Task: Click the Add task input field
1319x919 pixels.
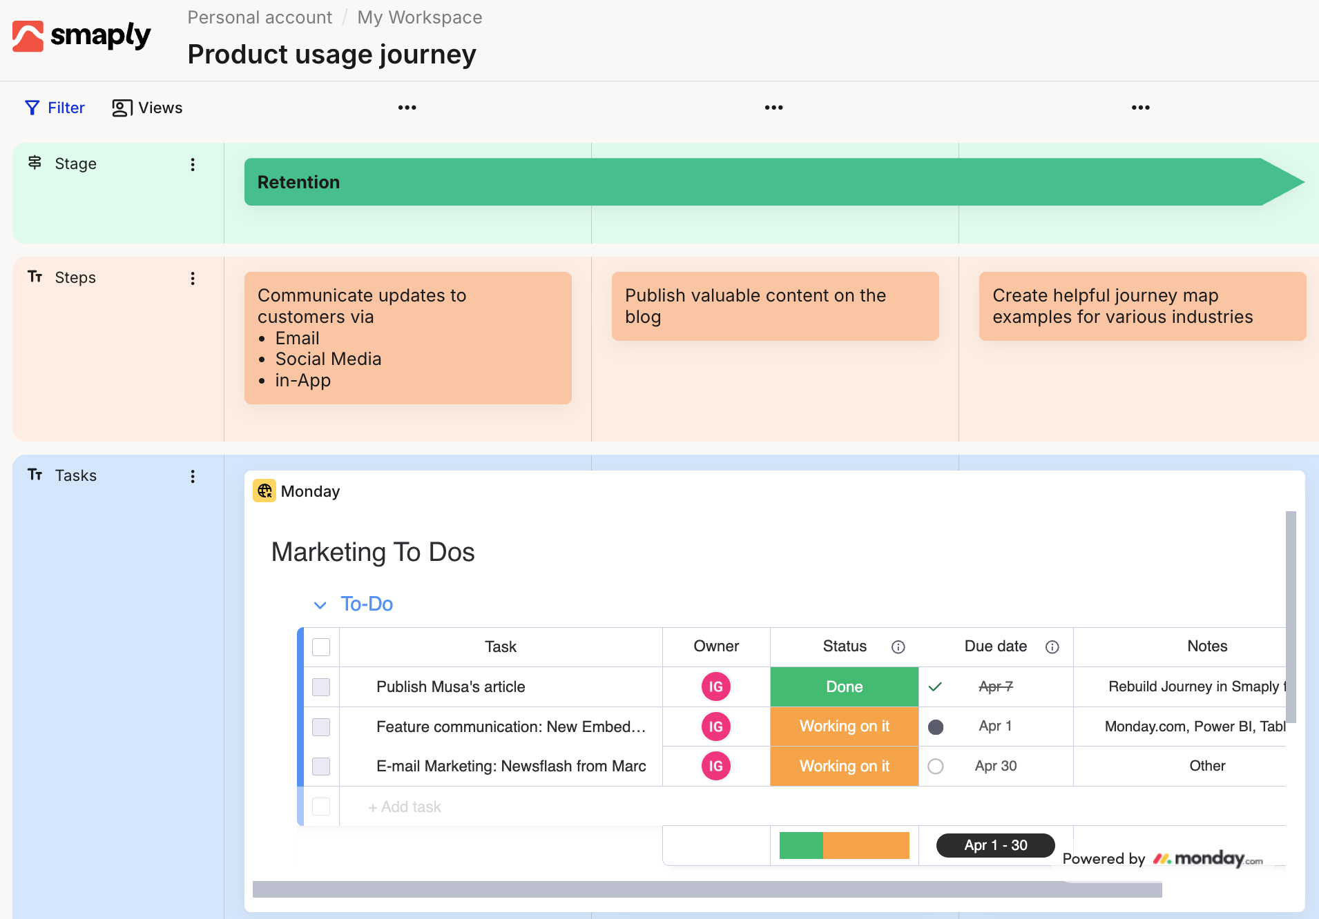Action: pos(405,807)
